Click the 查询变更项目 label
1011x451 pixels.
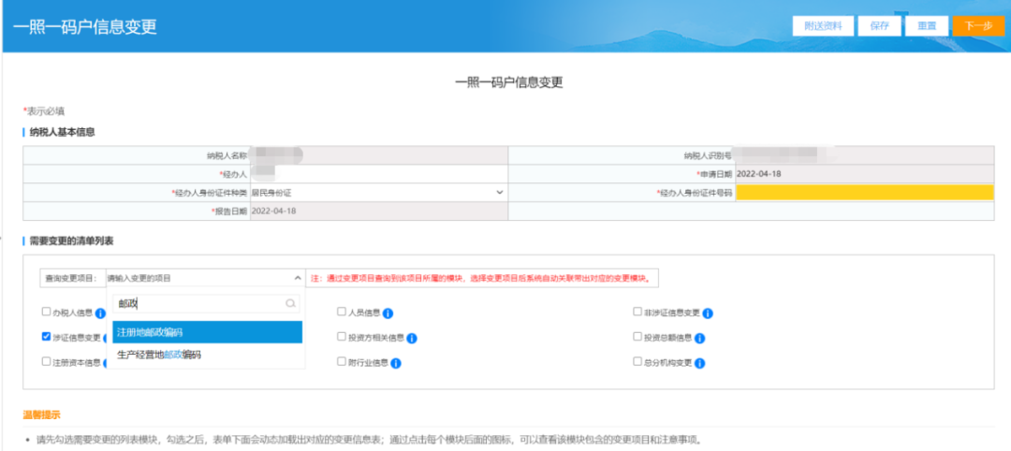click(71, 278)
